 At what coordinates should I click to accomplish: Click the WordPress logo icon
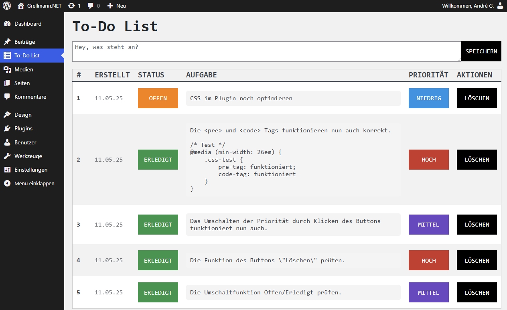pos(7,6)
